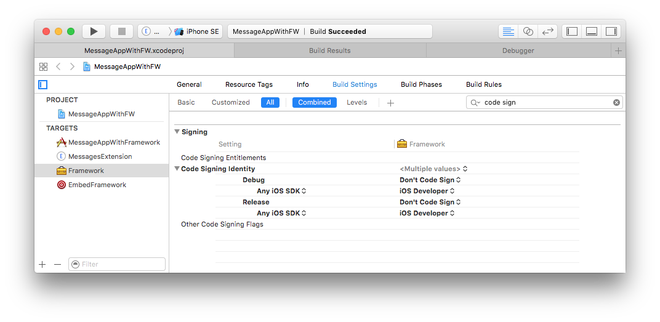Select the Build Settings tab
This screenshot has width=660, height=322.
(x=355, y=84)
